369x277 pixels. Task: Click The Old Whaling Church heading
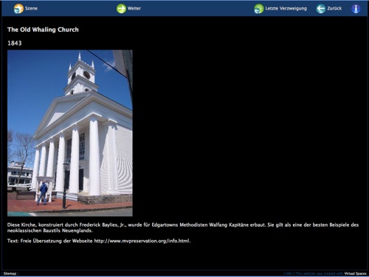click(43, 30)
